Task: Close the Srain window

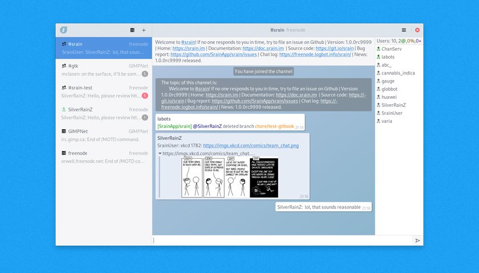Action: point(417,30)
